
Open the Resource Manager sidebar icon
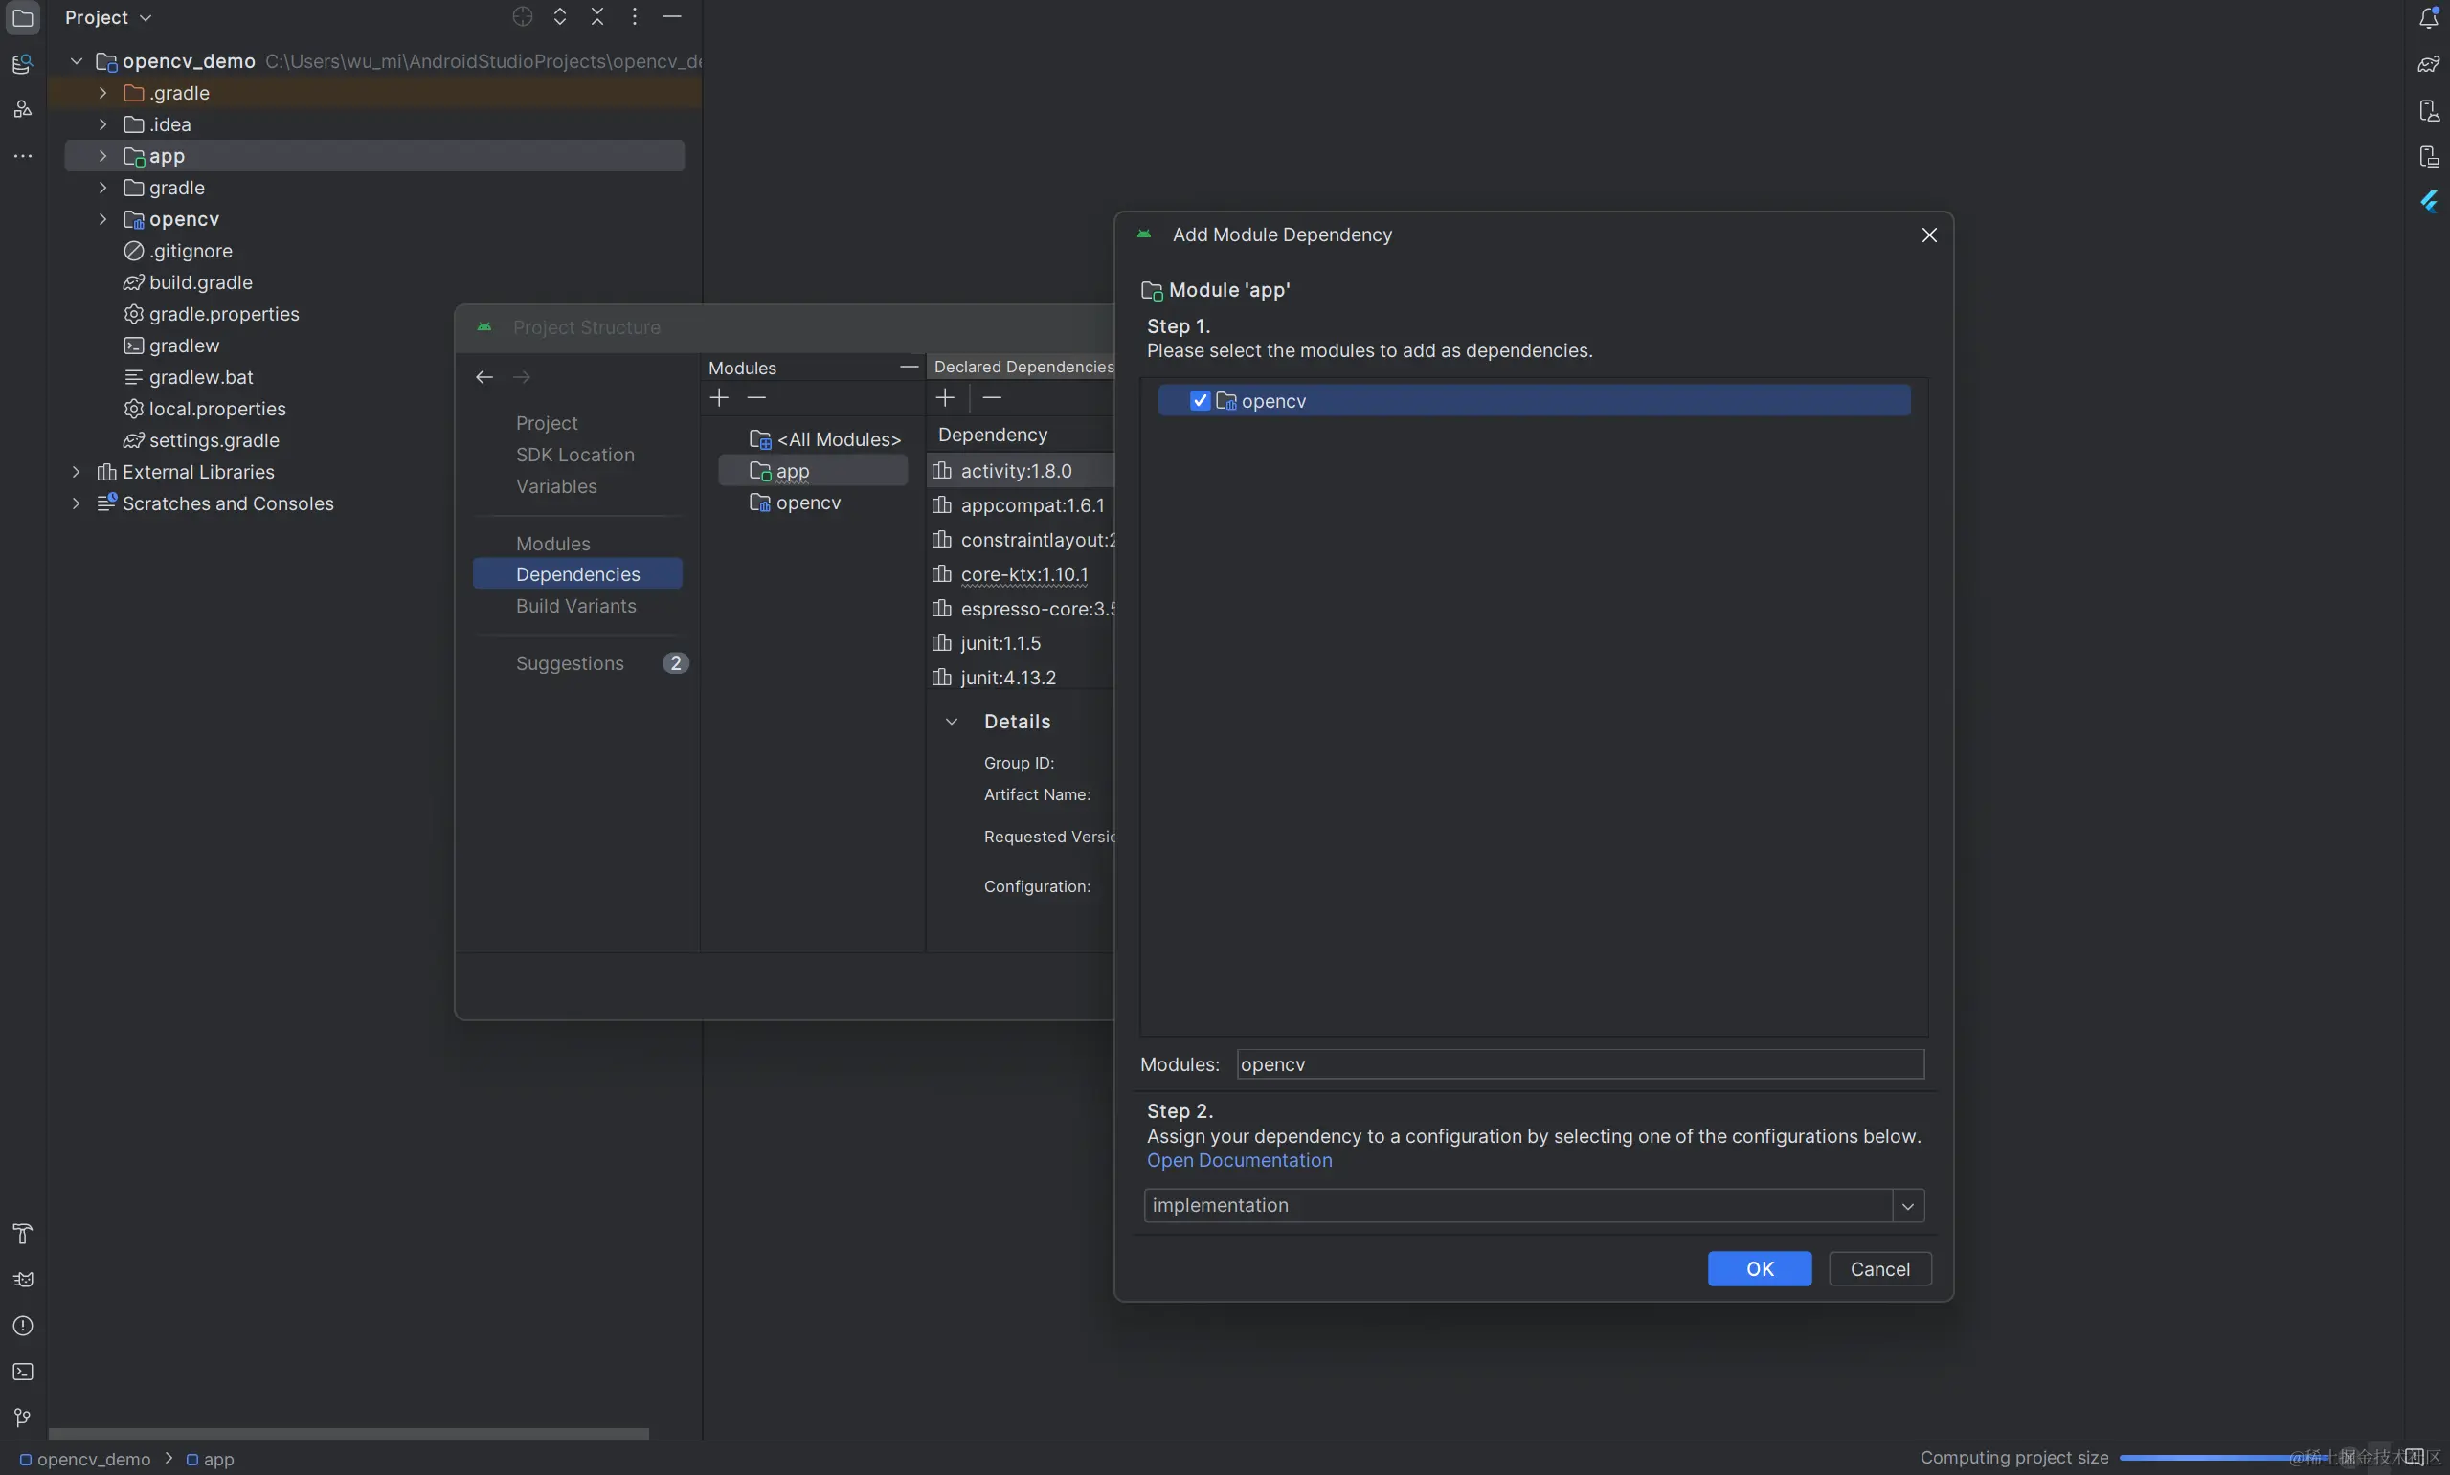pyautogui.click(x=22, y=64)
